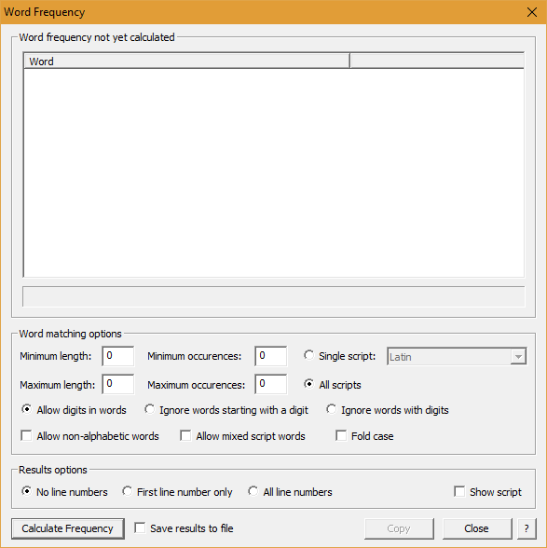Close the dialog with the Close button

point(477,528)
